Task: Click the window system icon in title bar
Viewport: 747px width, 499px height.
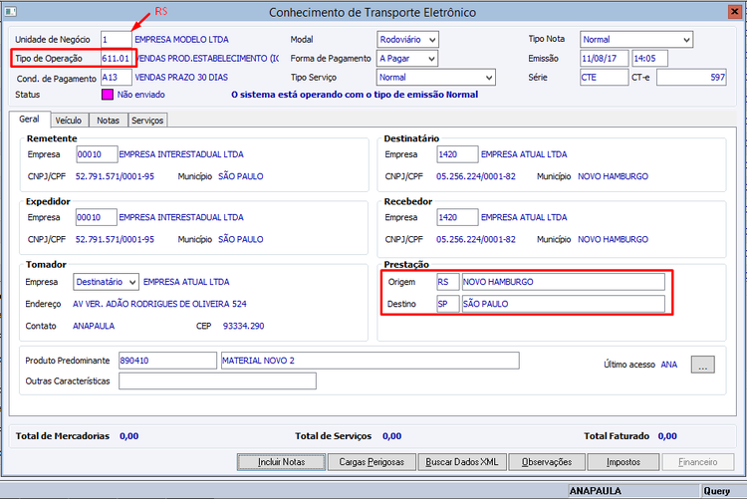Action: pyautogui.click(x=11, y=11)
